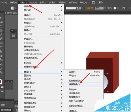Click the 样式 style swatch

pyautogui.click(x=115, y=8)
